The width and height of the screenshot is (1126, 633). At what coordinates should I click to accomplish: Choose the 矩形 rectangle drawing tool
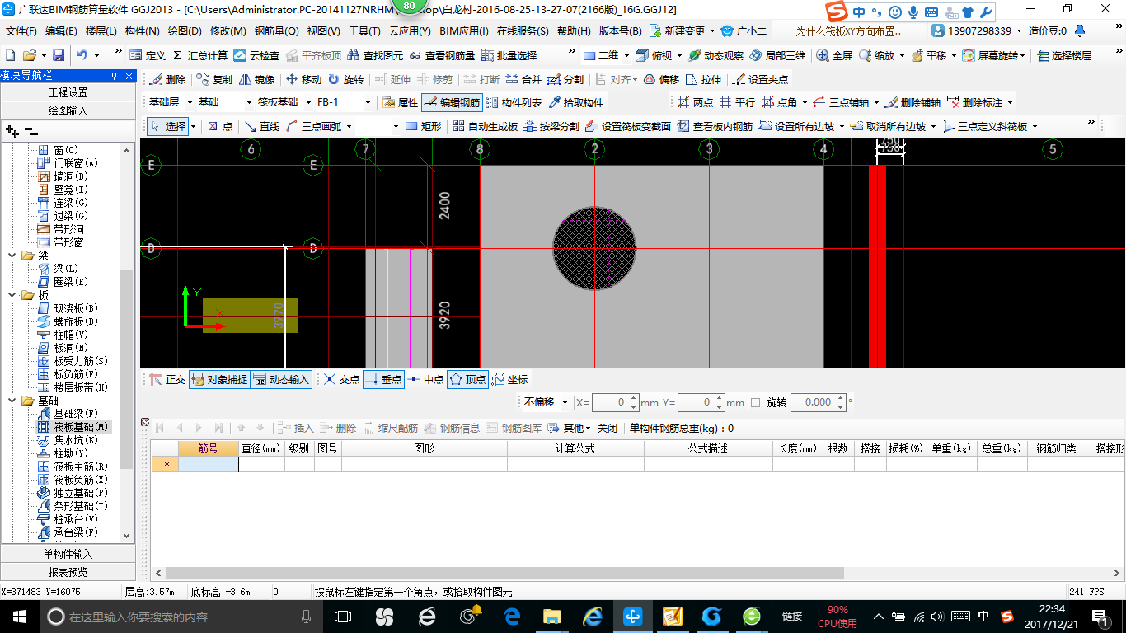[x=424, y=126]
